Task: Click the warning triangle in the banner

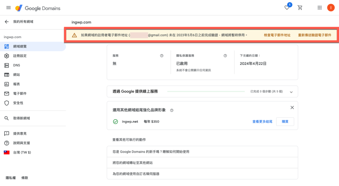Action: point(74,35)
